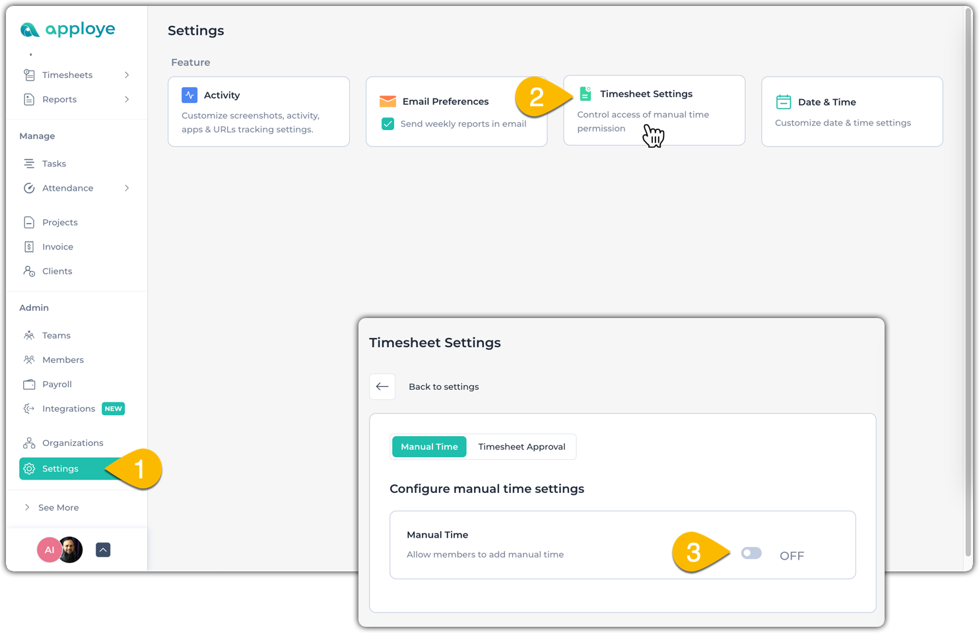Toggle the weekly reports email checkbox
Screen dimensions: 979x642
(x=388, y=123)
